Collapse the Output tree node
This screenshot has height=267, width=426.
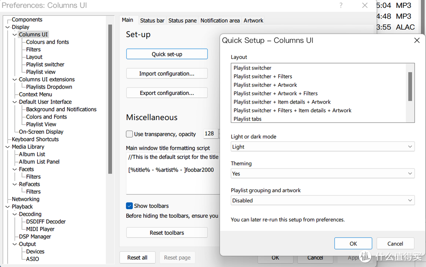[15, 244]
